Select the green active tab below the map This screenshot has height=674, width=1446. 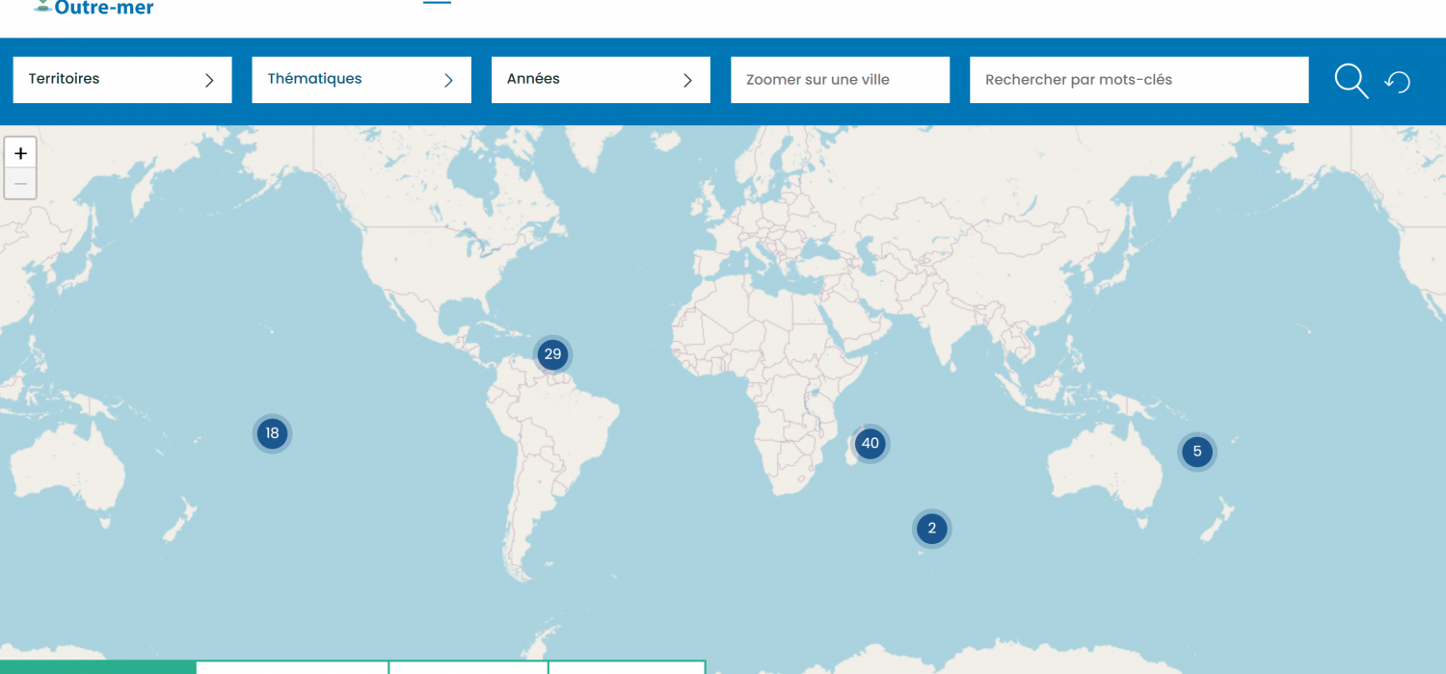(x=97, y=667)
